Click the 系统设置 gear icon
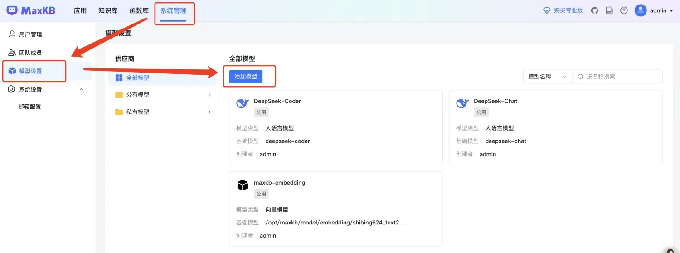The image size is (680, 253). 12,89
